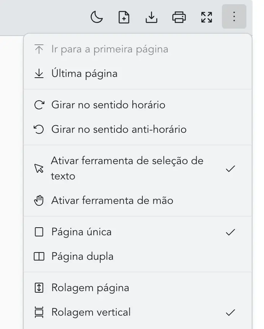Select 'Girar no sentido horário'
The height and width of the screenshot is (329, 264).
[x=108, y=105]
